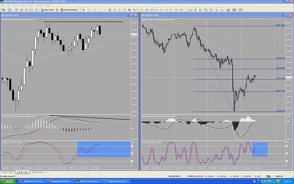Open the ODL taskbar item
This screenshot has width=294, height=184.
click(32, 181)
